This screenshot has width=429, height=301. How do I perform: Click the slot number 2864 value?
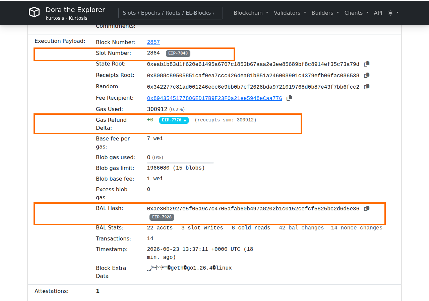click(154, 53)
